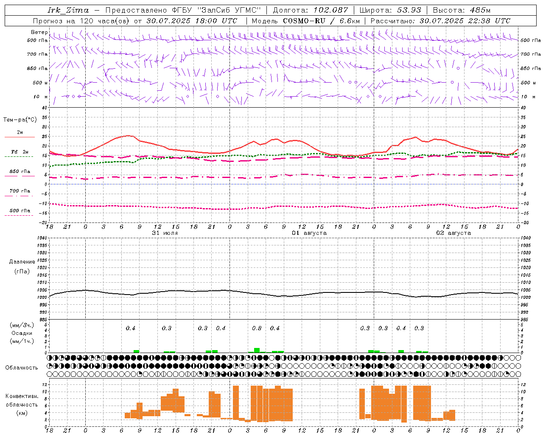Click the (гПа) unit under Давление
This screenshot has width=543, height=434.
point(22,272)
